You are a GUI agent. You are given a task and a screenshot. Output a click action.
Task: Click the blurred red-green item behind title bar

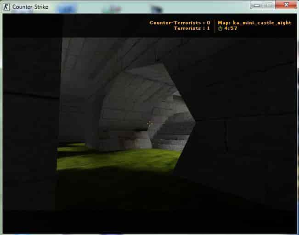click(x=112, y=9)
